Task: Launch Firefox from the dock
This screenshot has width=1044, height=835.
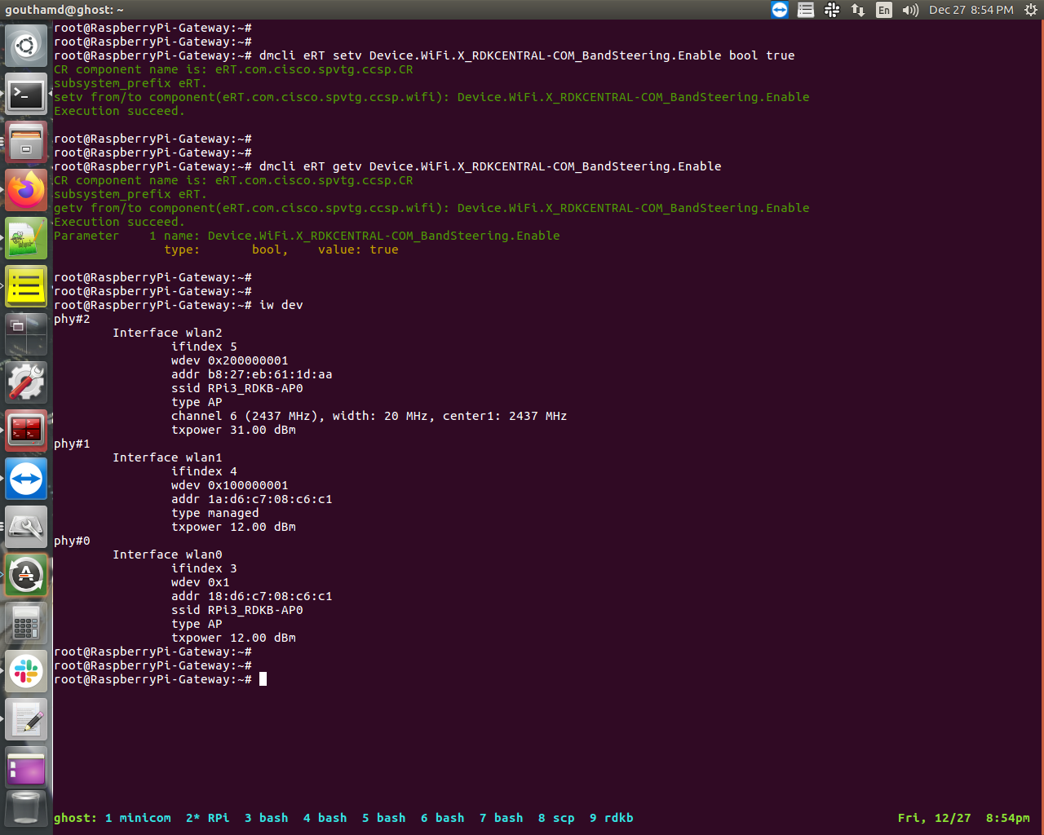Action: pos(26,190)
